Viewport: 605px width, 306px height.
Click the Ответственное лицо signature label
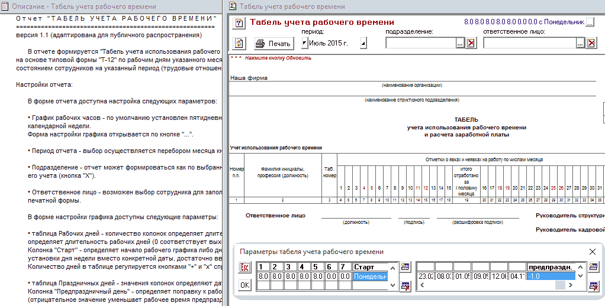tap(275, 216)
